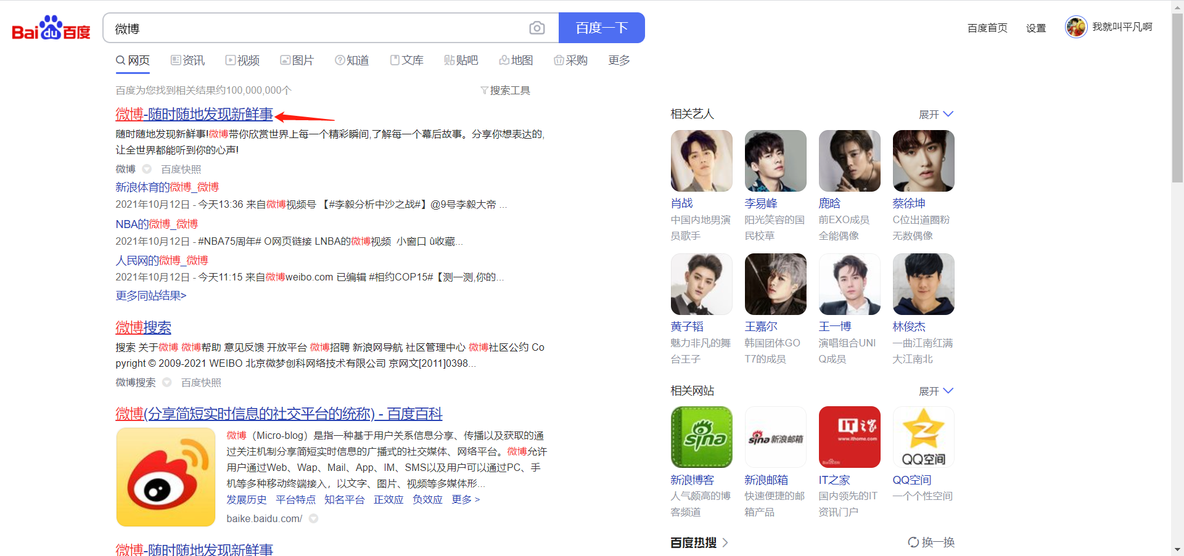
Task: Click the 王一博 photo thumbnail
Action: click(x=850, y=284)
